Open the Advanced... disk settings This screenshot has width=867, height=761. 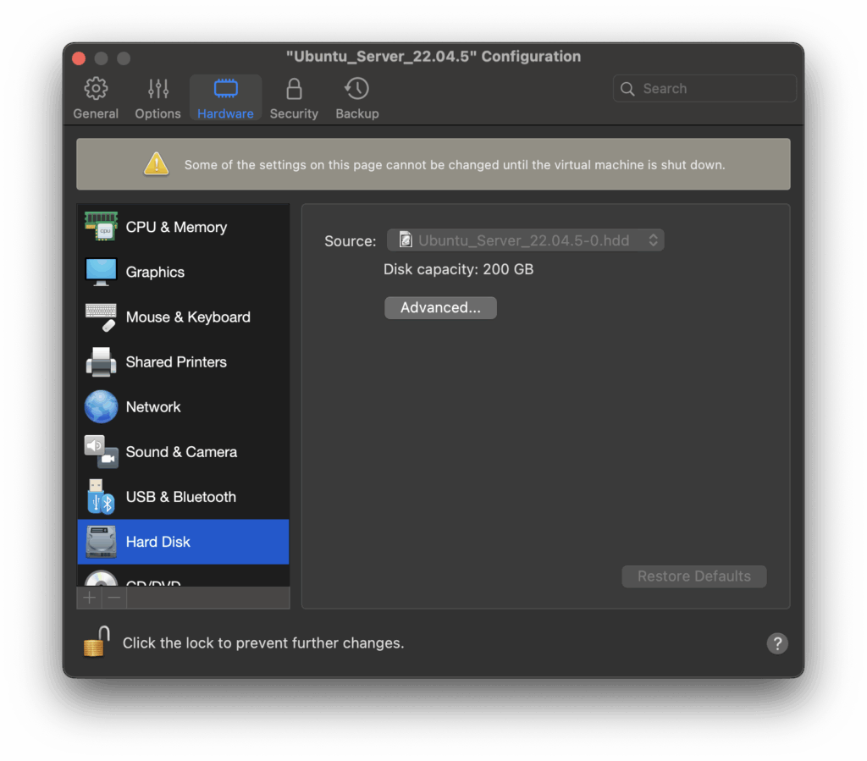(440, 307)
